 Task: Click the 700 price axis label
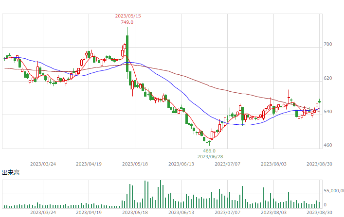(x=328, y=44)
